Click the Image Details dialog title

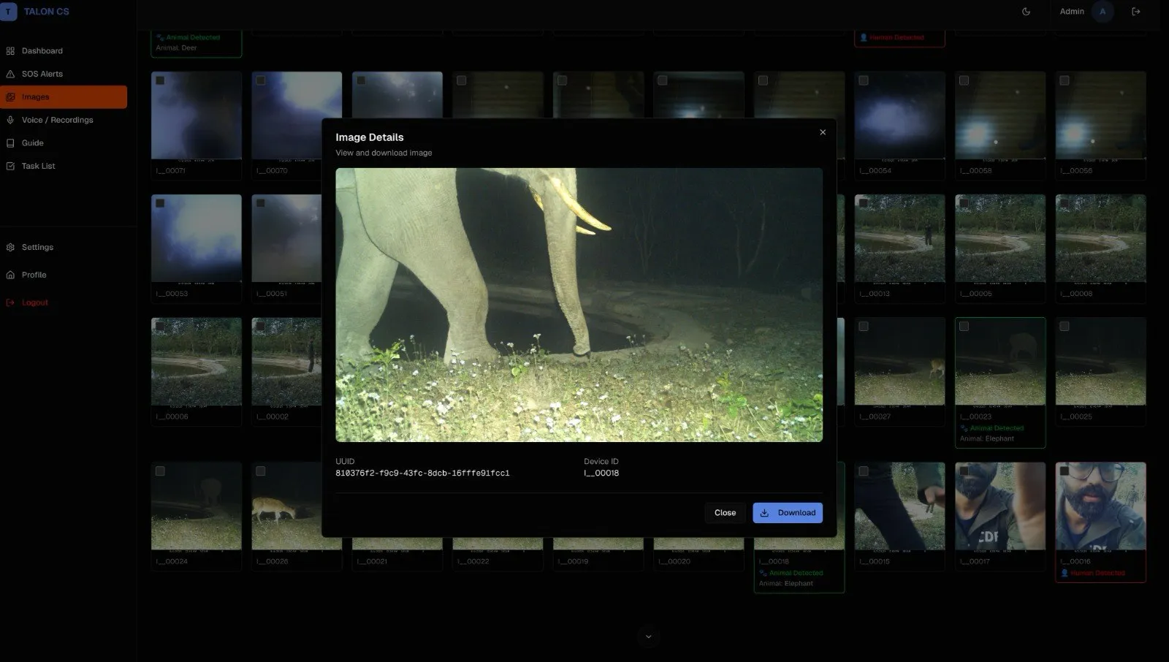pyautogui.click(x=370, y=137)
